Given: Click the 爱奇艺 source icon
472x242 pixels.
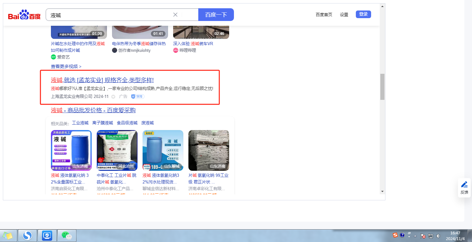Looking at the screenshot, I should [x=53, y=57].
